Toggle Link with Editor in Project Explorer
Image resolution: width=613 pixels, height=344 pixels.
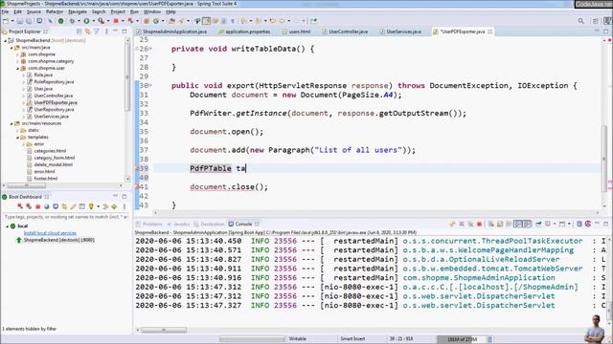coord(87,32)
